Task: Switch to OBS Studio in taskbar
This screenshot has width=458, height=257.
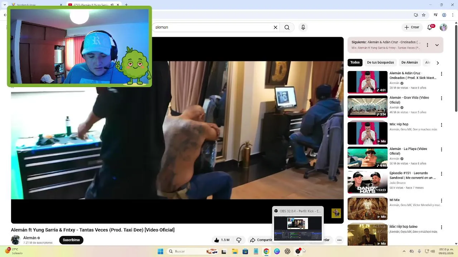Action: point(298,251)
